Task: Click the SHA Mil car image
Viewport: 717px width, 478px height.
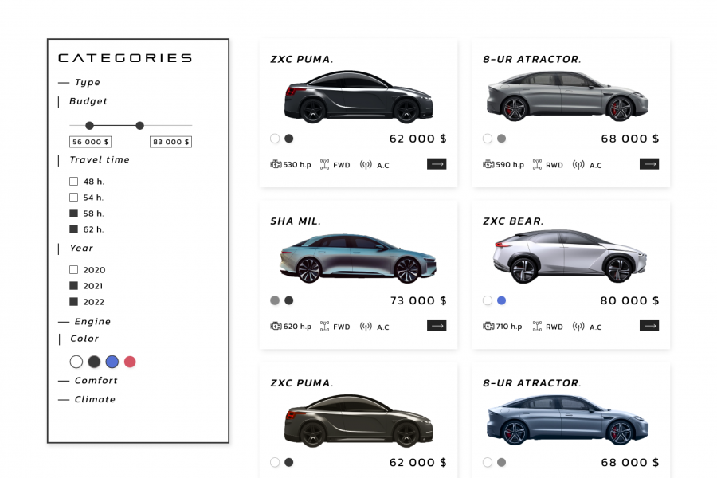Action: [358, 258]
